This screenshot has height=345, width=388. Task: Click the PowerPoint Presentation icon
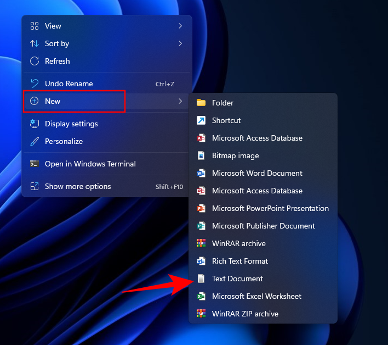[201, 208]
